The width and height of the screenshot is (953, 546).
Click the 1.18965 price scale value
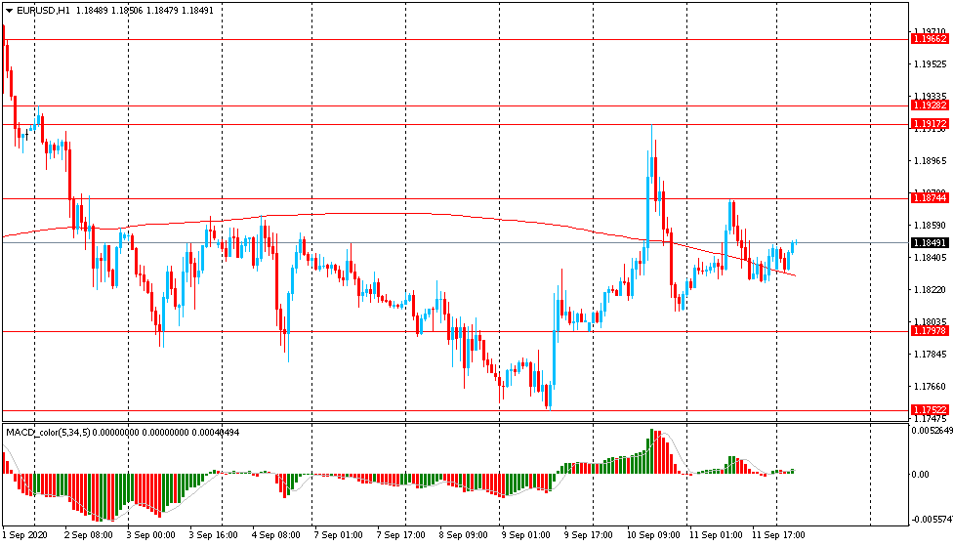pos(929,161)
